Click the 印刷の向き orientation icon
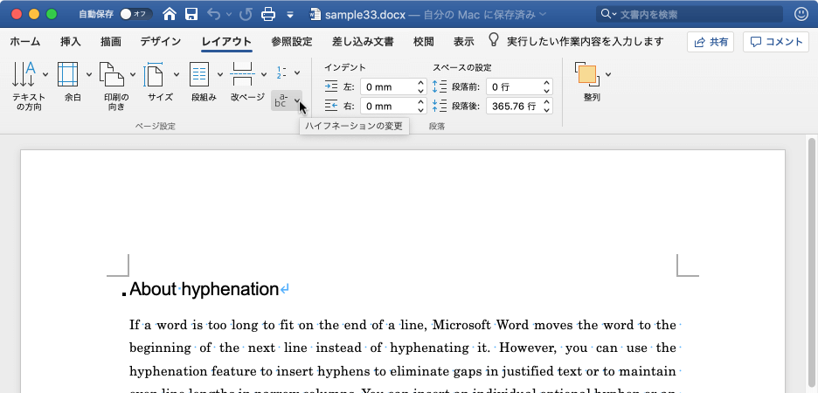 pyautogui.click(x=112, y=74)
